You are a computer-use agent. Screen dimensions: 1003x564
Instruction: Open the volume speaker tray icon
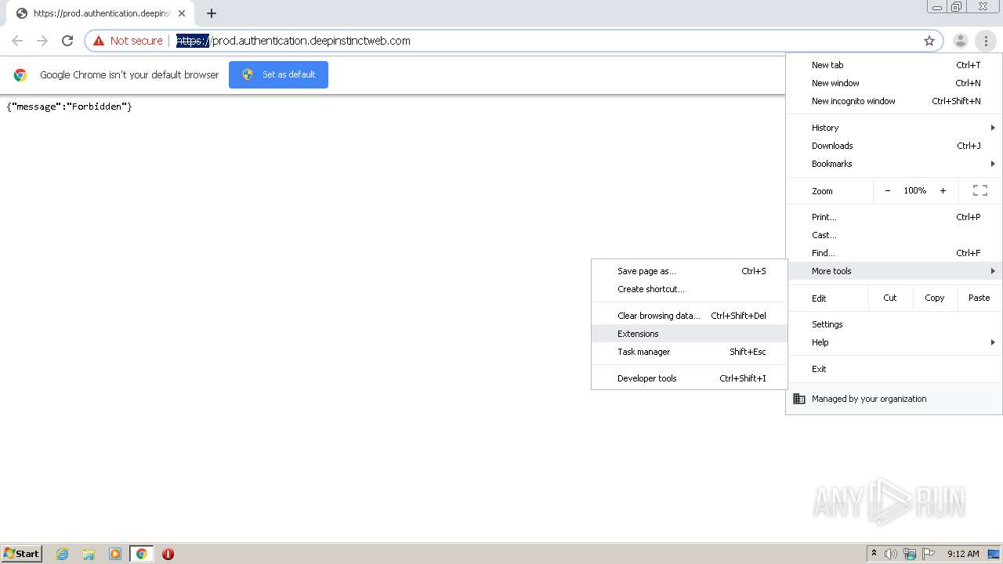coord(891,554)
